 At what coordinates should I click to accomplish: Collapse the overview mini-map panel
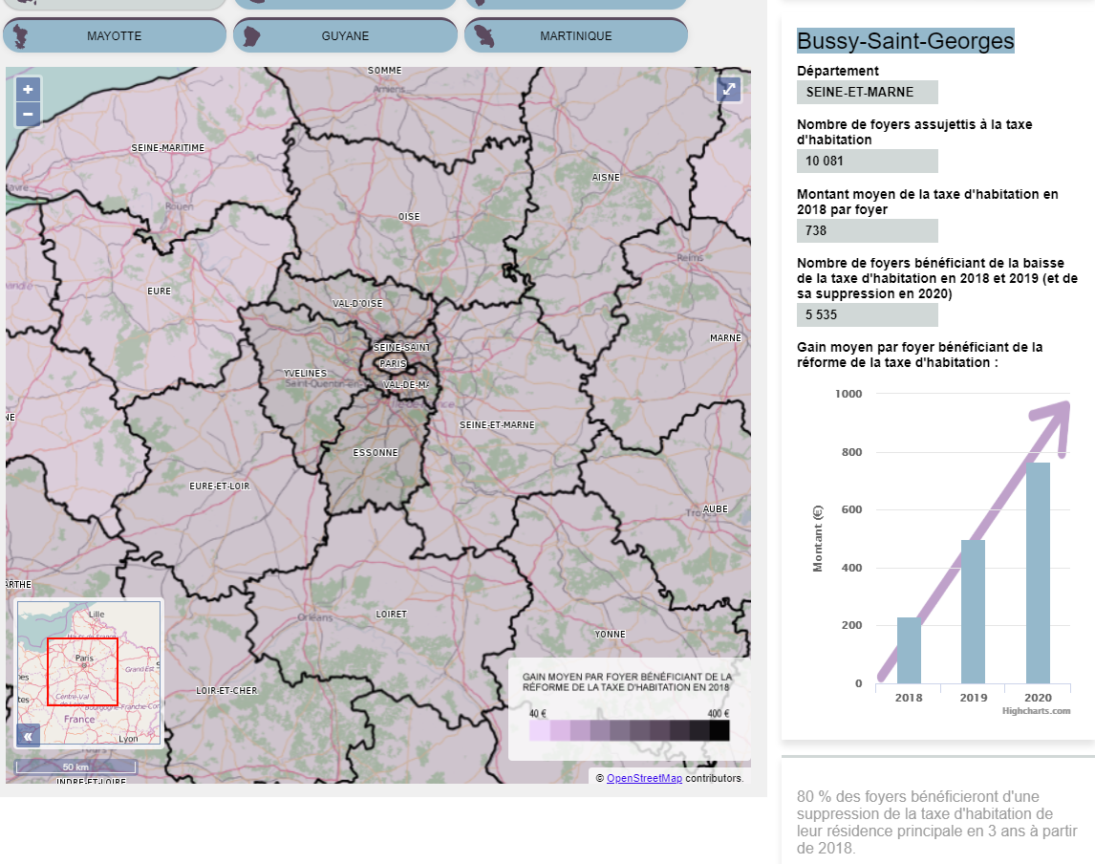pos(28,735)
